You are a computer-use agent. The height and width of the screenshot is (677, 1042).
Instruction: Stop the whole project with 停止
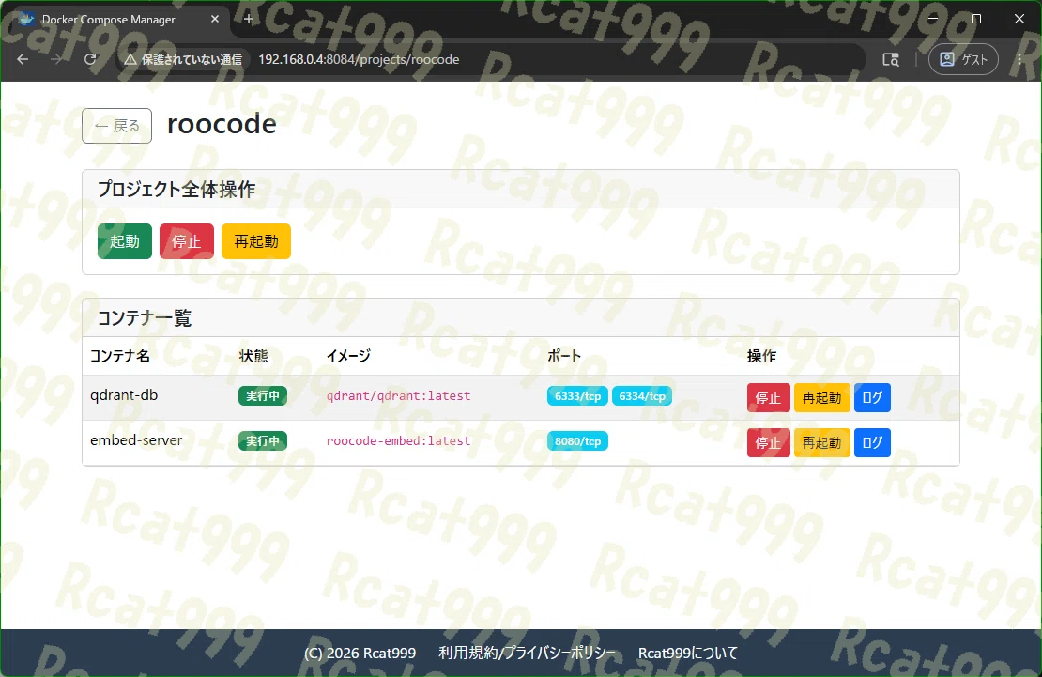[187, 241]
